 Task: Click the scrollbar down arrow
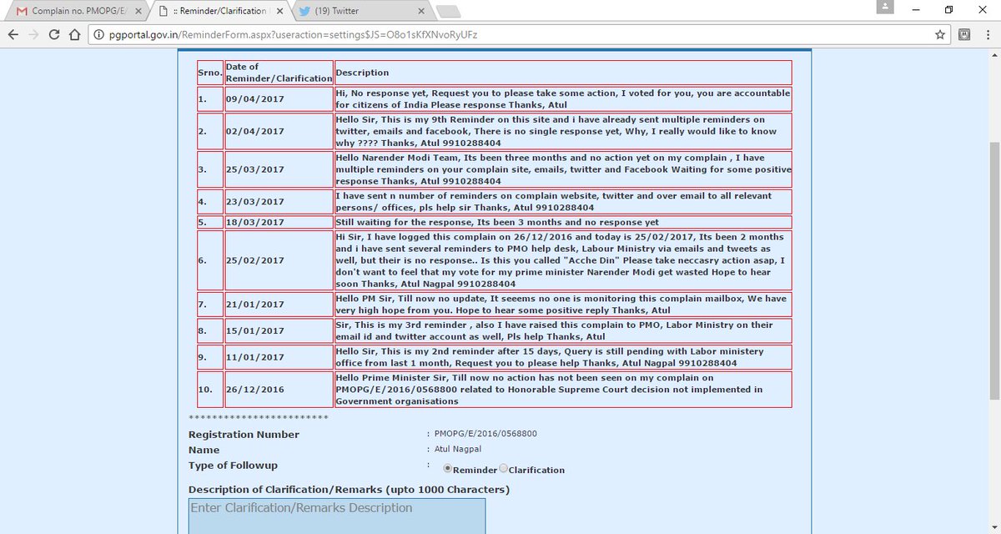tap(994, 527)
